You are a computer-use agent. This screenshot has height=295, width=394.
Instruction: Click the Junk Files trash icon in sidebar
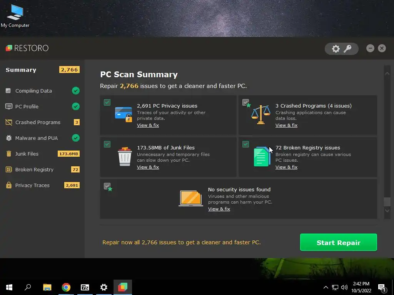point(8,154)
